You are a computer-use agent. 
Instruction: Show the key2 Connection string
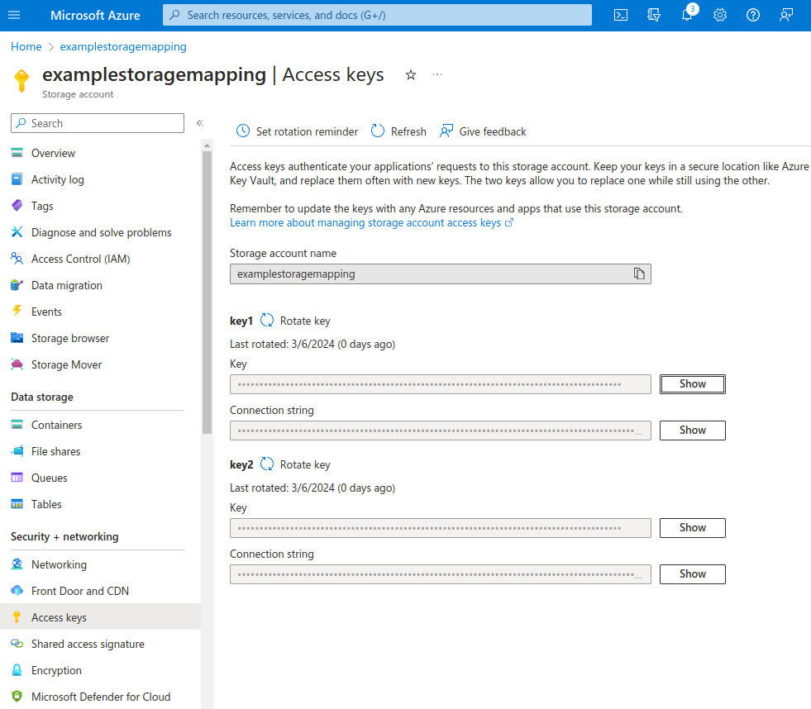(692, 574)
